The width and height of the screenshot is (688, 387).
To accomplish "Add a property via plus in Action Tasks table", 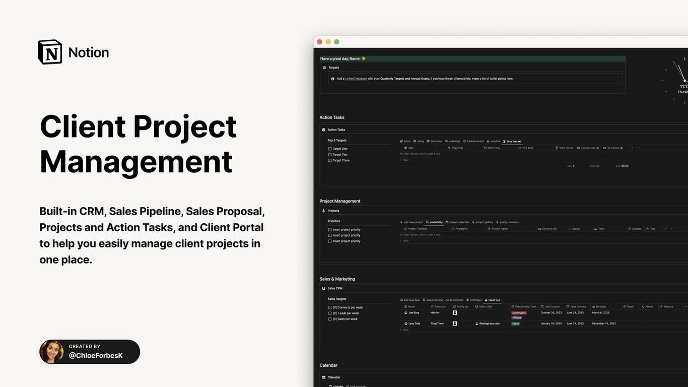I will tap(633, 148).
